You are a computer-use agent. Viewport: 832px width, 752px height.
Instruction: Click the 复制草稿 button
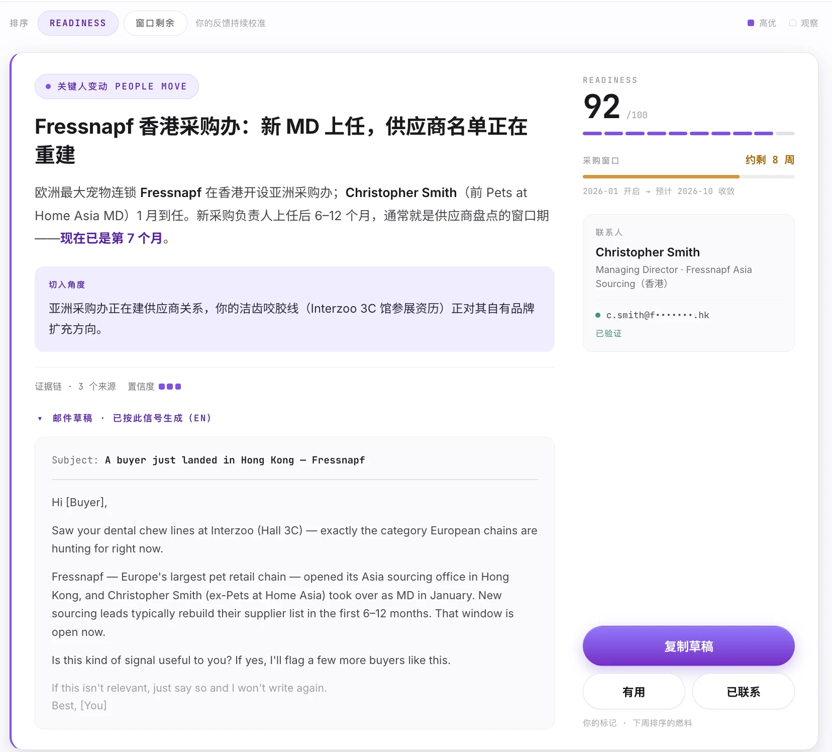point(688,646)
